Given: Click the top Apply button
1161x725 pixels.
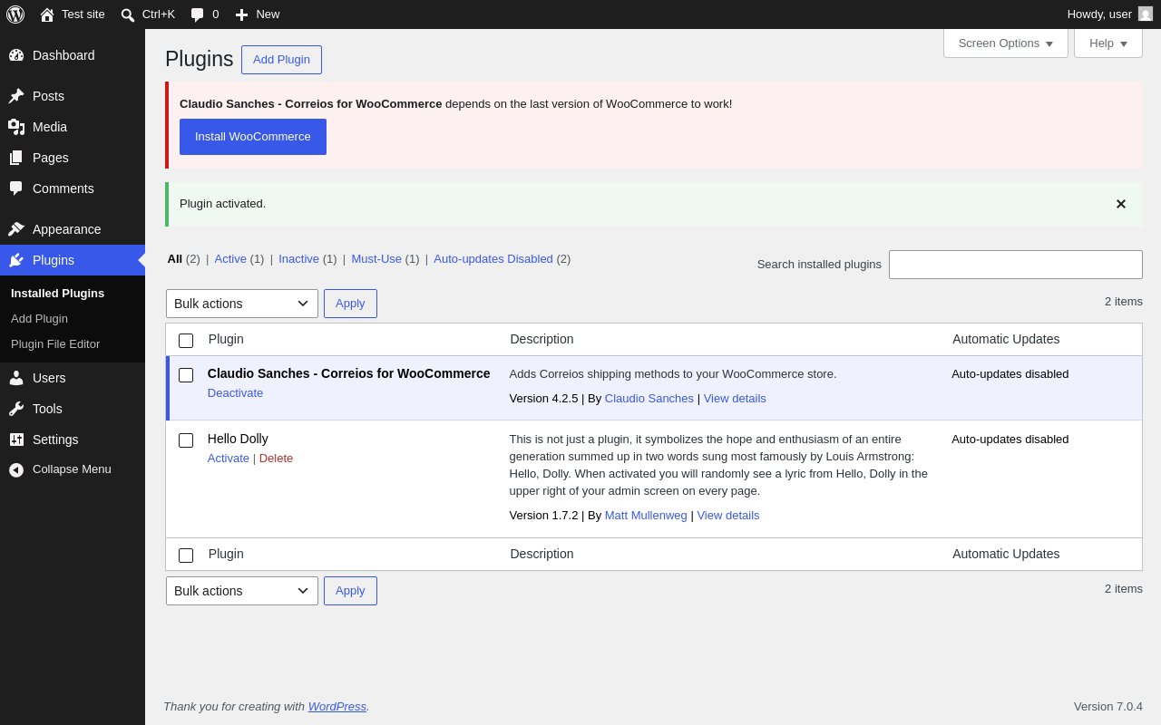Looking at the screenshot, I should [x=350, y=304].
